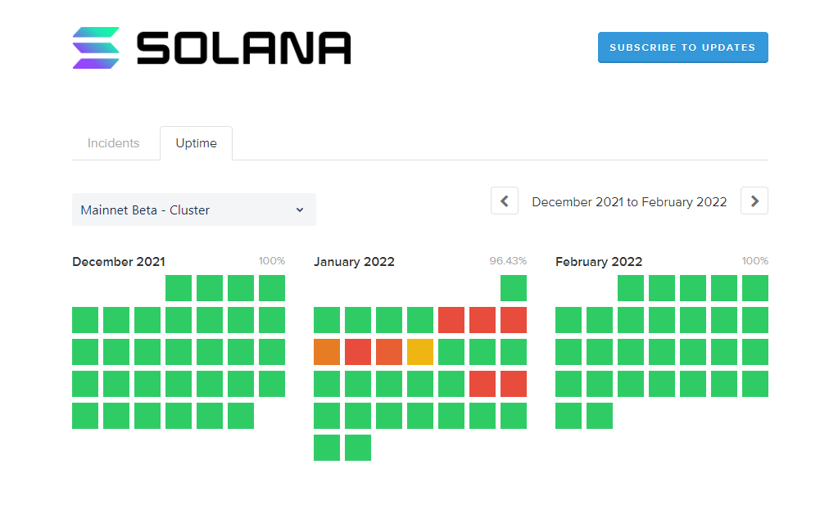Select February 27 square in February's last row

pyautogui.click(x=569, y=416)
